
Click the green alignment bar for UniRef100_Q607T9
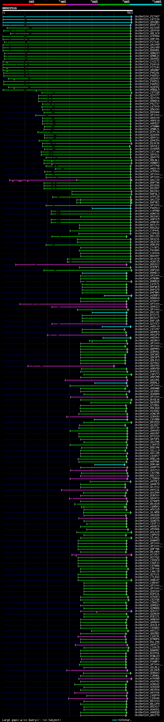(x=104, y=715)
